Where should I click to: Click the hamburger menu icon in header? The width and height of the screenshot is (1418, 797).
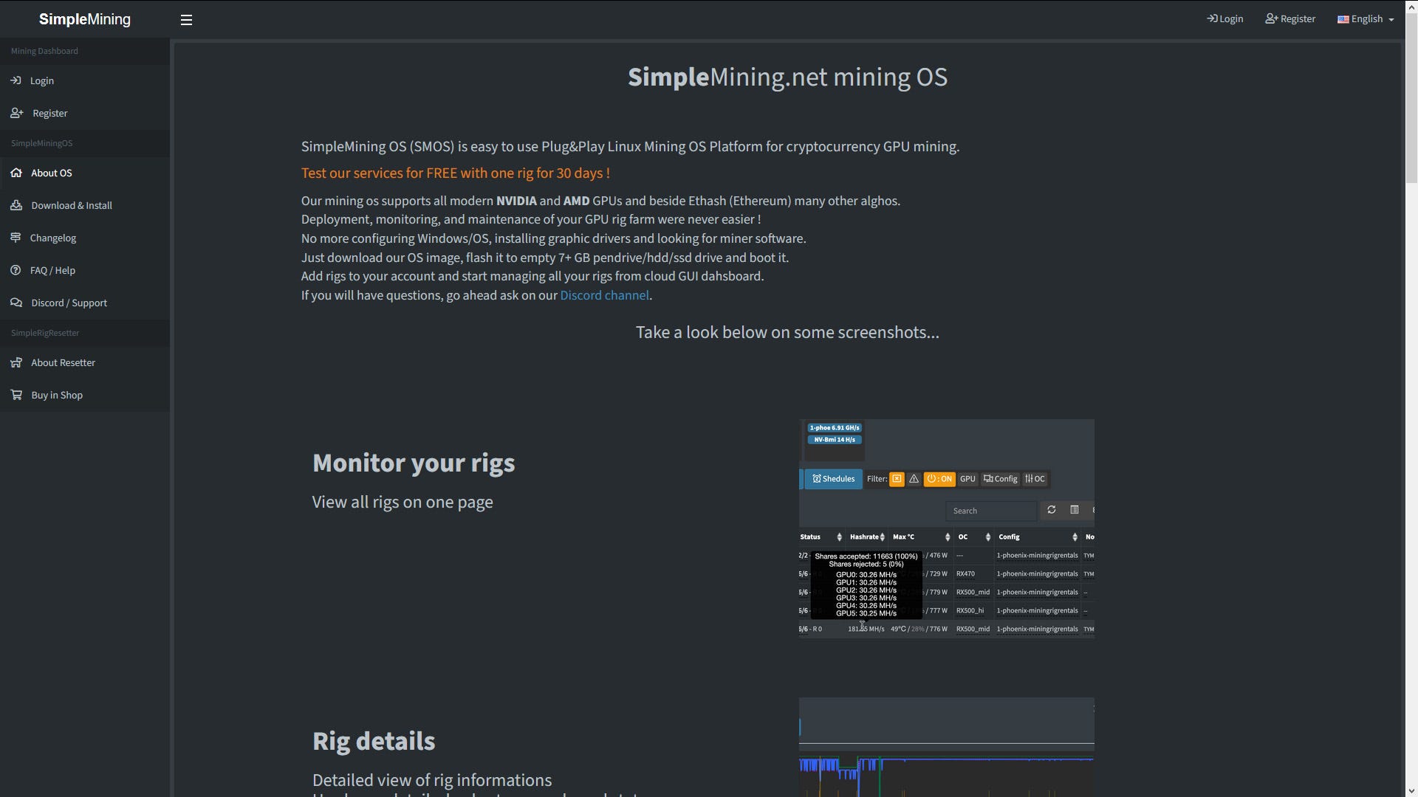(x=186, y=20)
